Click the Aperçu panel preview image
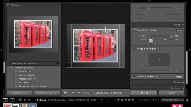 pos(33,34)
